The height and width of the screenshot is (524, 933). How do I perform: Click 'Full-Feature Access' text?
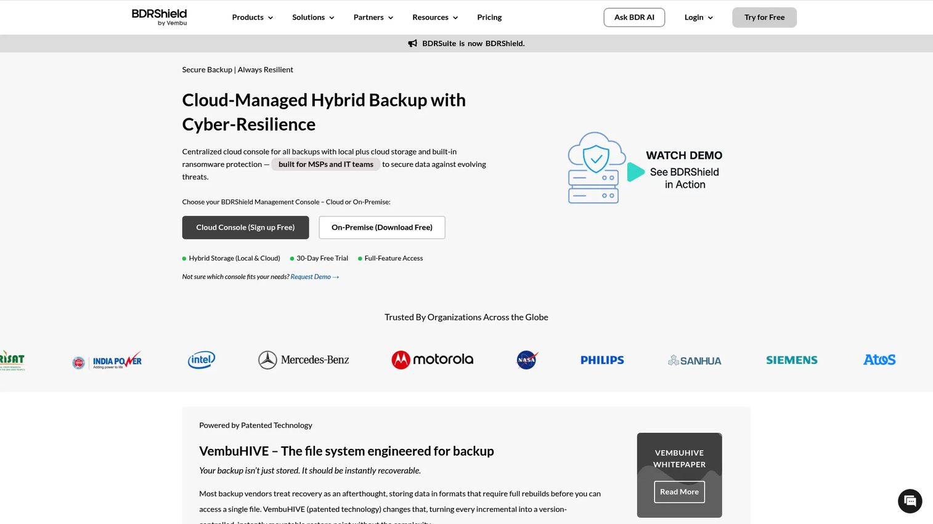pyautogui.click(x=394, y=259)
